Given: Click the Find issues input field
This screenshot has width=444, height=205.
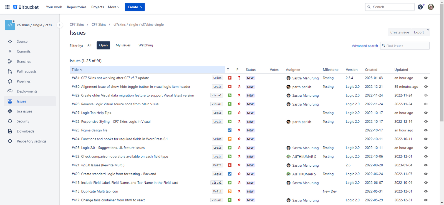Looking at the screenshot, I should click(407, 46).
